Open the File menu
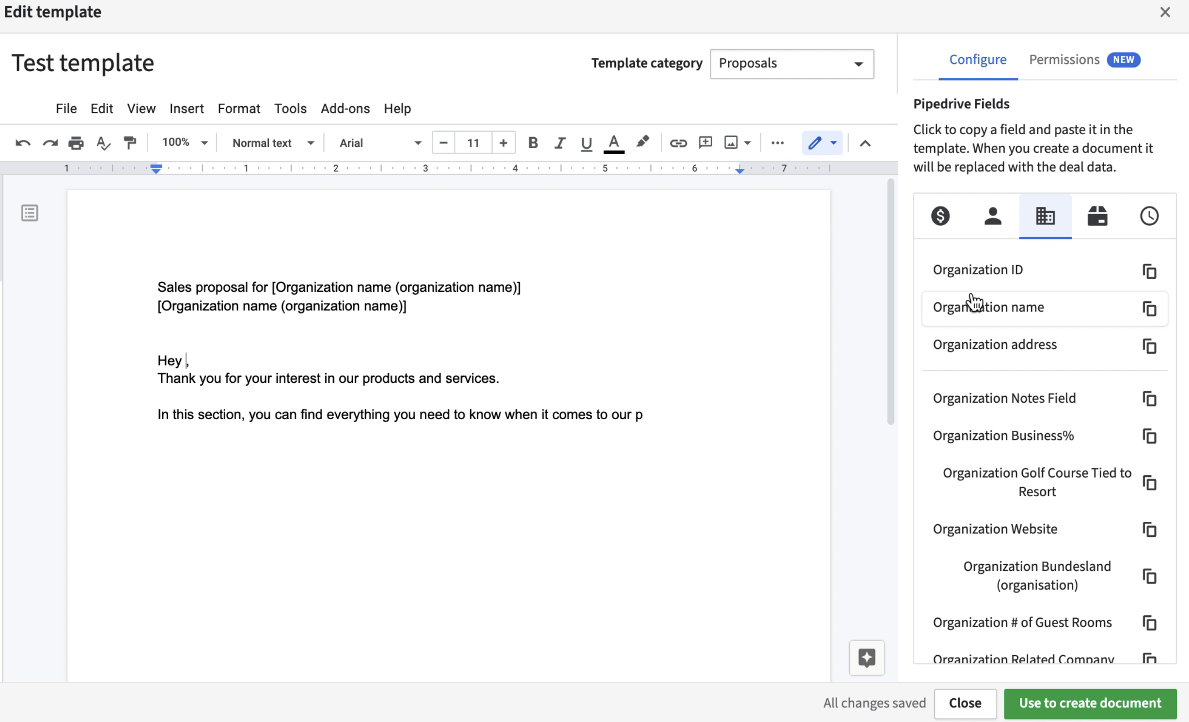The height and width of the screenshot is (722, 1189). coord(66,109)
